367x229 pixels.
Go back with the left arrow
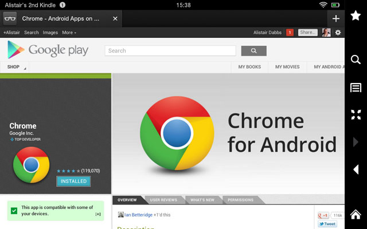click(356, 169)
